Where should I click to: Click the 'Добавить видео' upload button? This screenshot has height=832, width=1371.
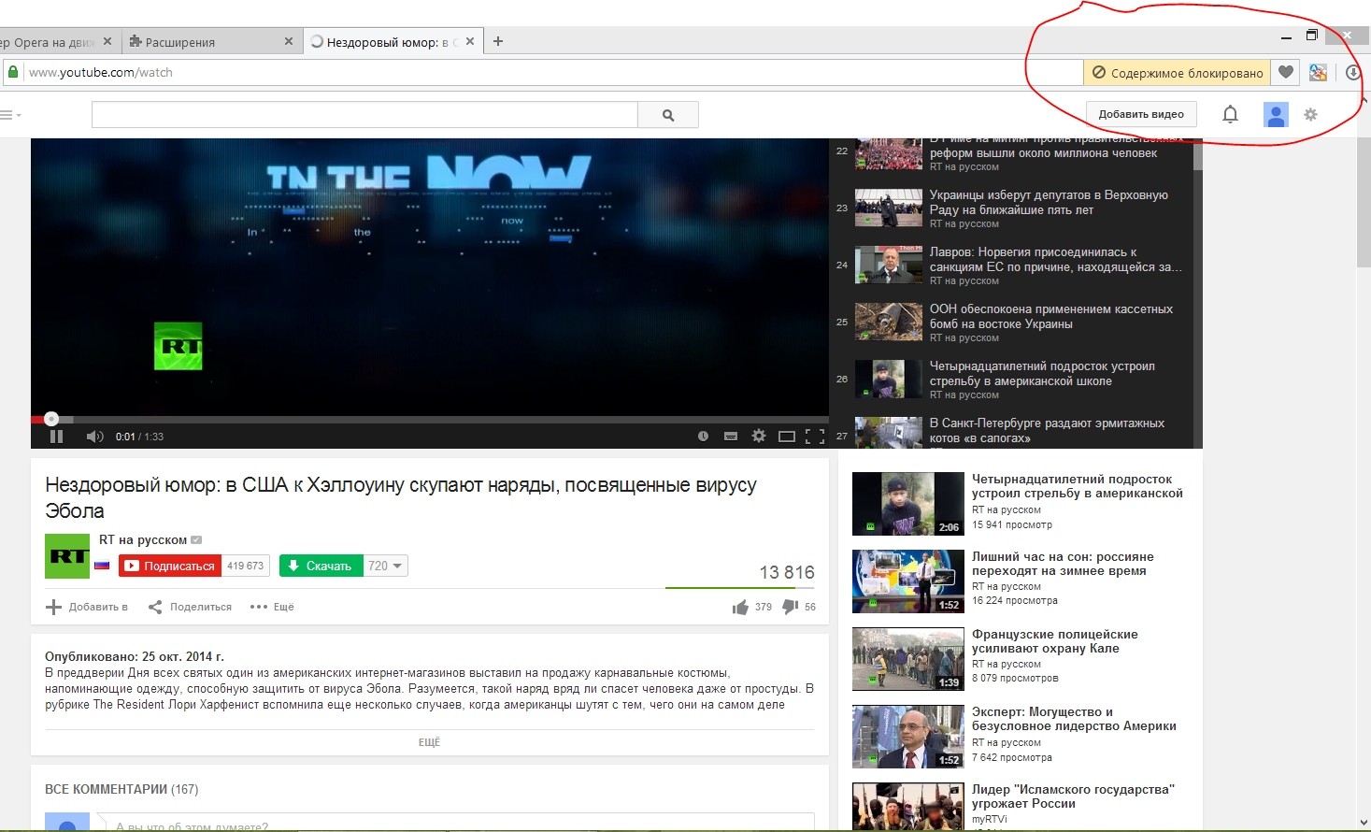pos(1141,114)
